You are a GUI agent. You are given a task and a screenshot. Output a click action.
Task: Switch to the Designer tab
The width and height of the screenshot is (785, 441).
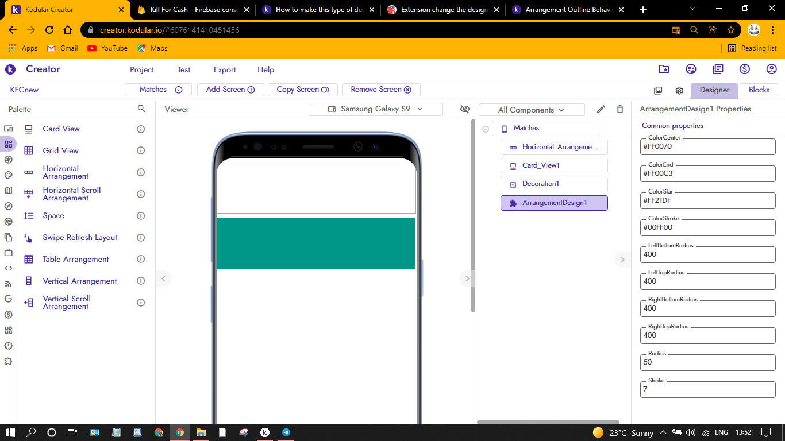click(x=714, y=90)
